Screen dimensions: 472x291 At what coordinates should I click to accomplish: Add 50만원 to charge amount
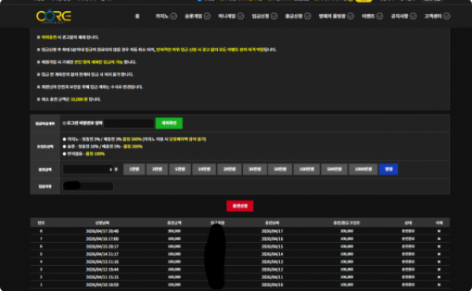coord(280,169)
